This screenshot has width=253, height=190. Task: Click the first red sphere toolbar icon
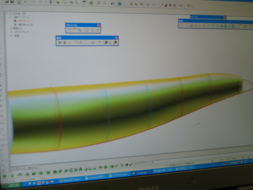pyautogui.click(x=166, y=5)
